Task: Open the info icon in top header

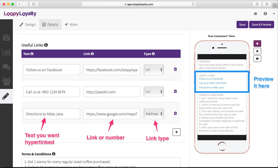Action: [265, 14]
